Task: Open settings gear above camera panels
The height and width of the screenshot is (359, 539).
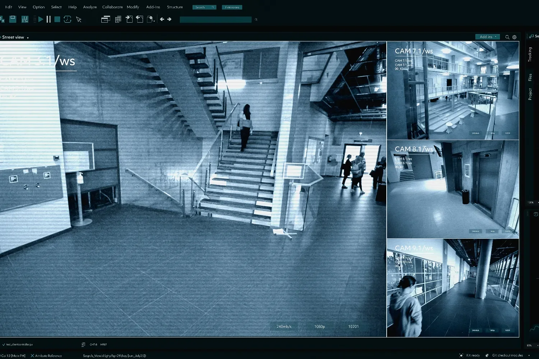Action: pyautogui.click(x=515, y=37)
